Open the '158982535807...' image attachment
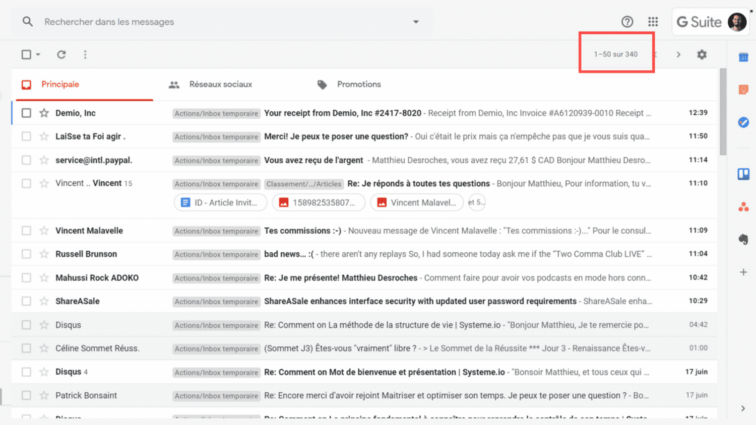This screenshot has height=425, width=756. 319,202
